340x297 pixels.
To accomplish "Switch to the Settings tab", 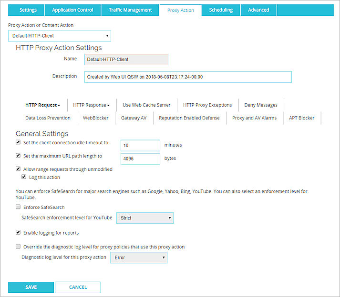I will 26,10.
